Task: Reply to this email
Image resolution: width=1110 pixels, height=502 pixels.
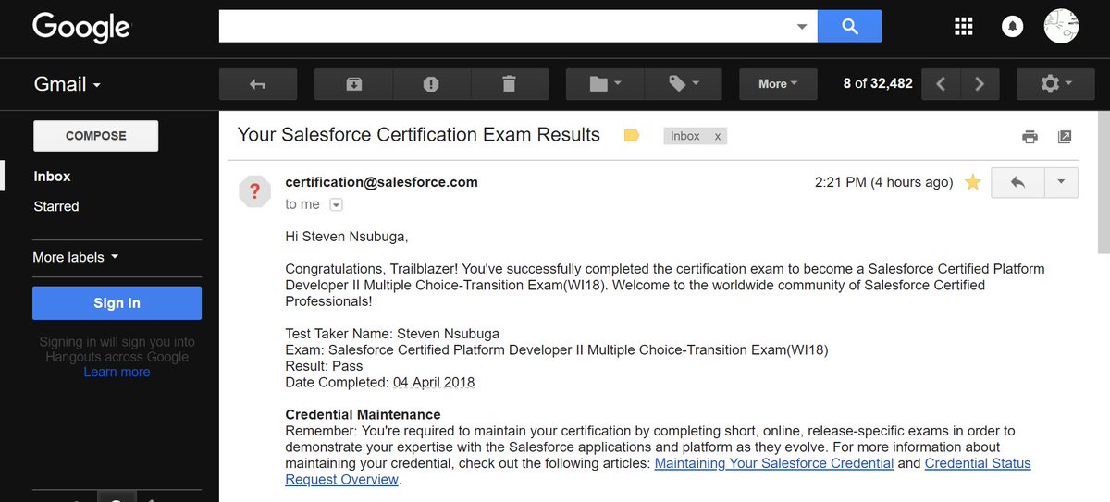Action: click(x=1017, y=183)
